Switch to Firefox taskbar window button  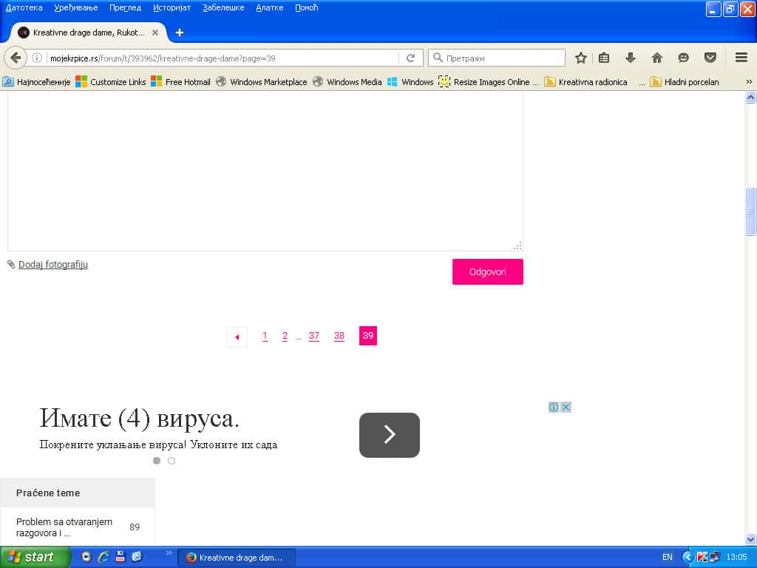coord(236,558)
